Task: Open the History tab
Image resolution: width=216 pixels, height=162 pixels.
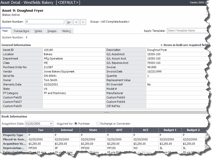Action: 66,31
